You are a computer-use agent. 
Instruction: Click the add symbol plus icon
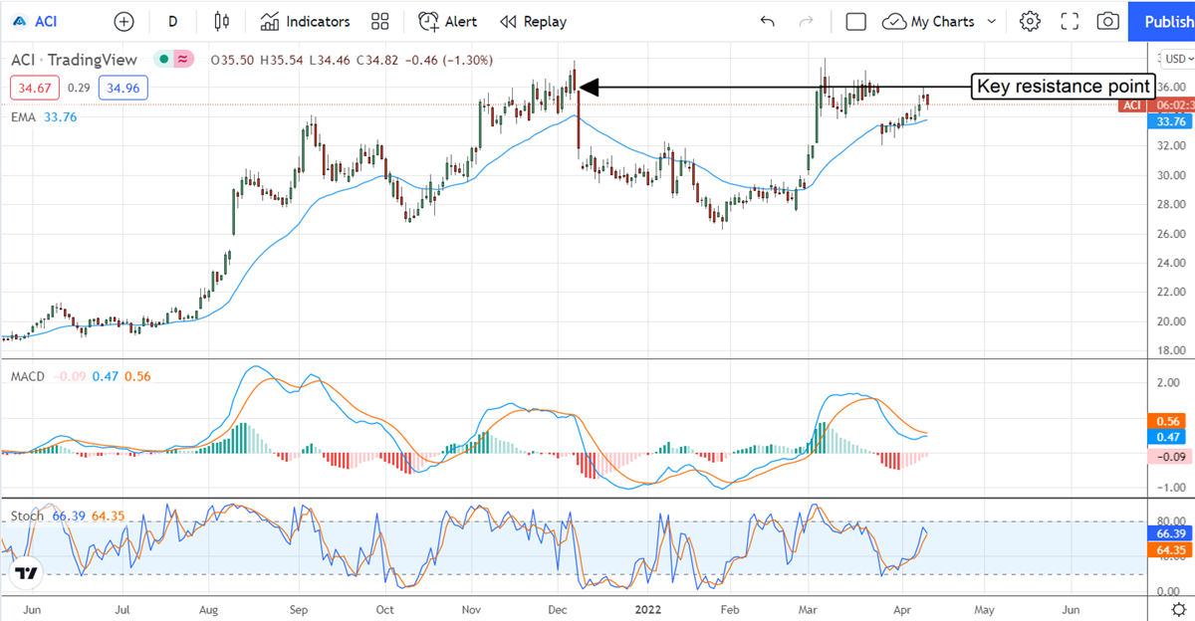(x=123, y=21)
